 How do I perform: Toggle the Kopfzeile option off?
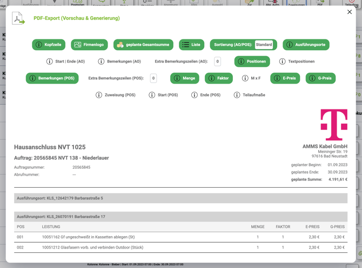(x=49, y=45)
